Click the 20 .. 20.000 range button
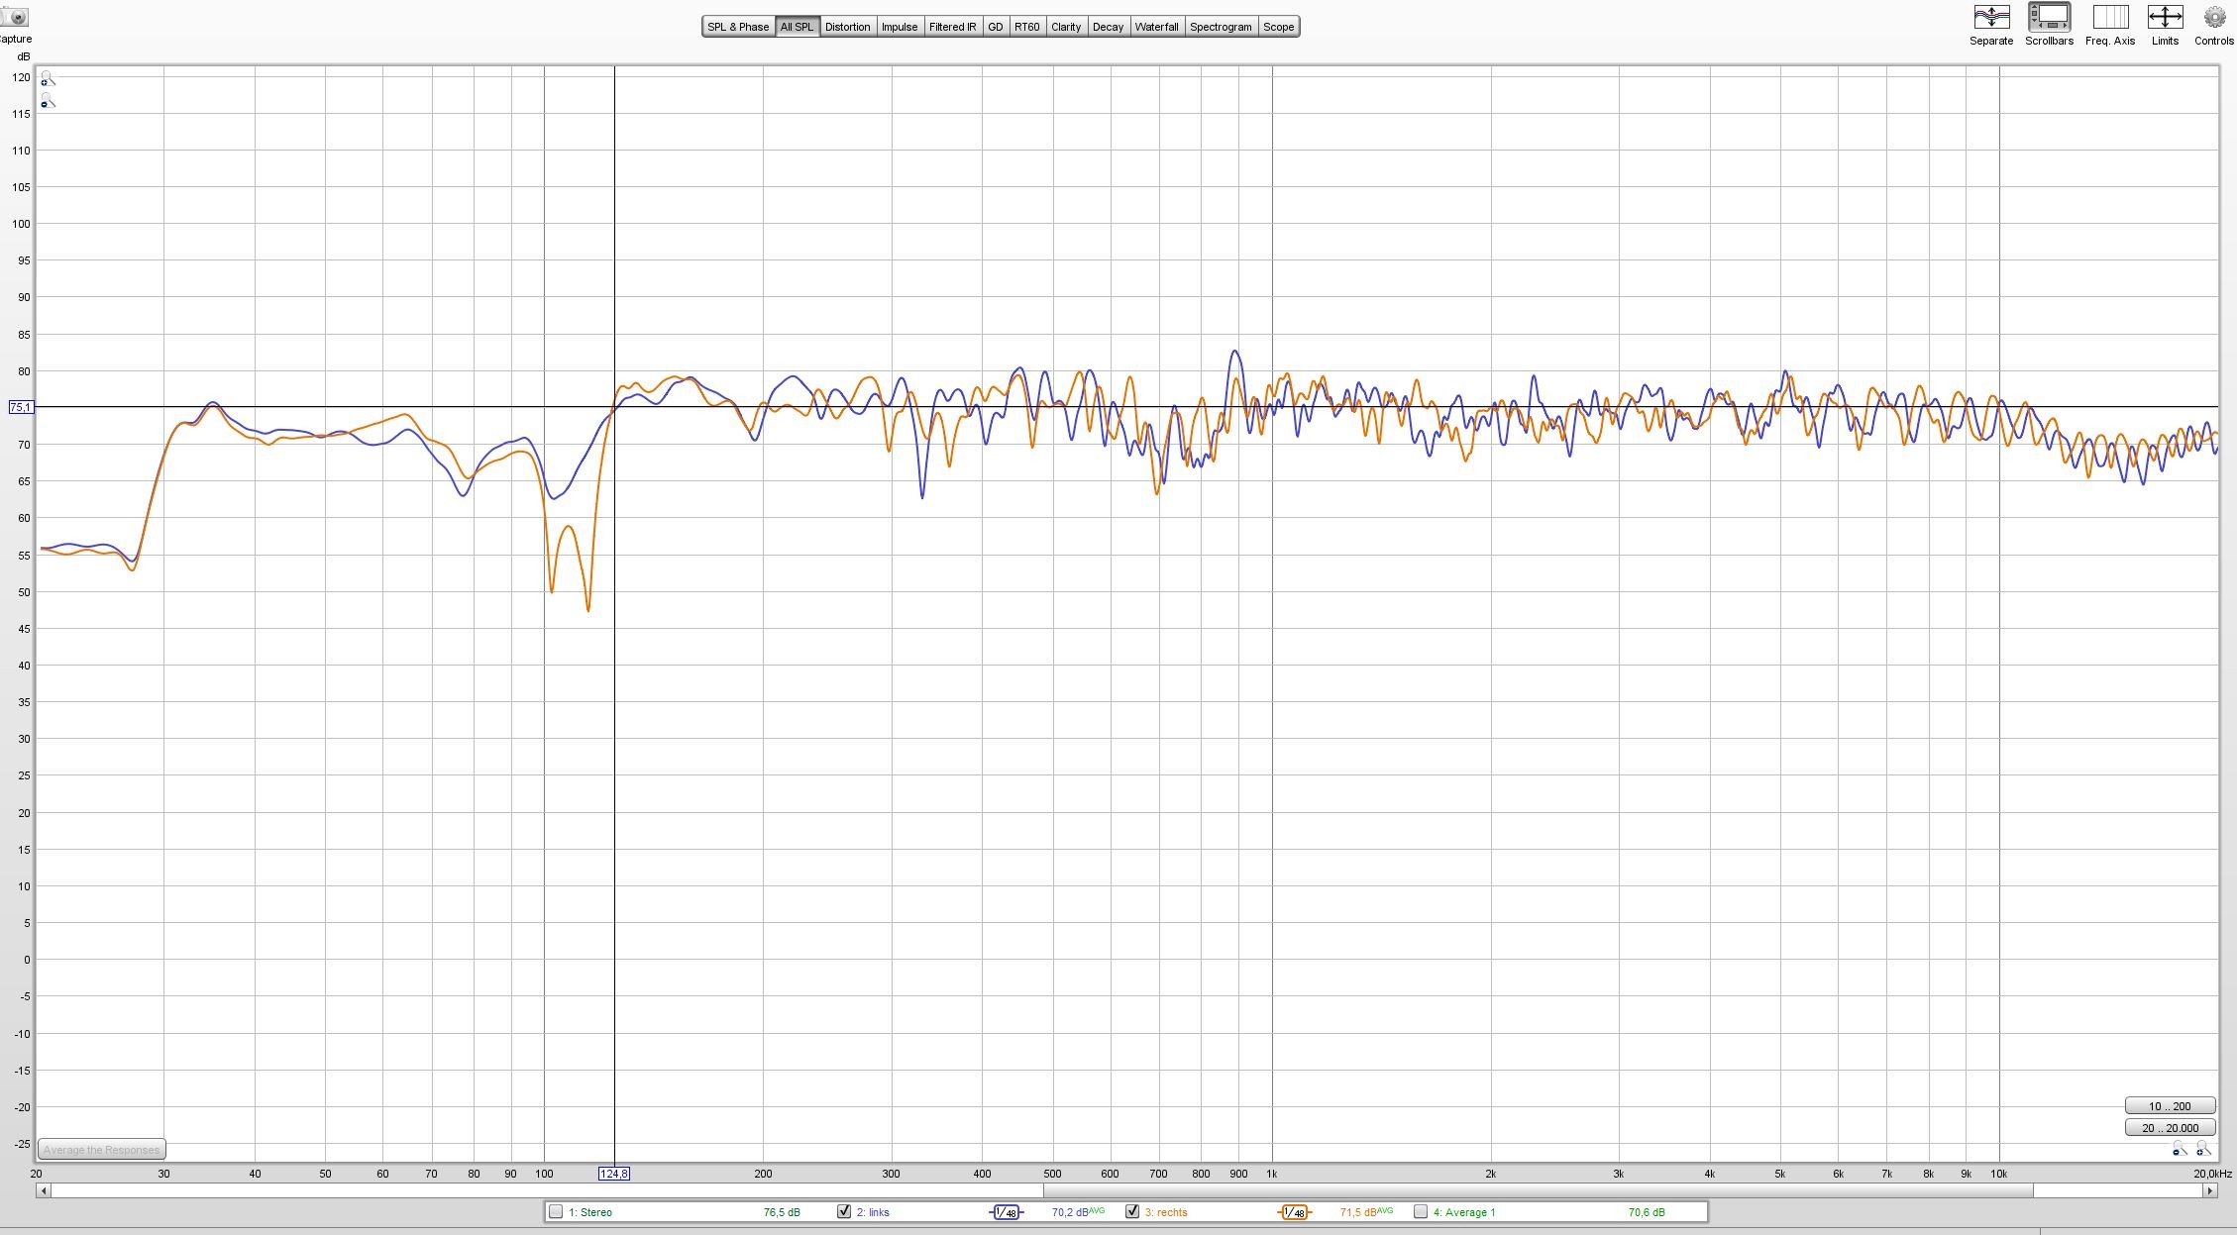 (2169, 1128)
